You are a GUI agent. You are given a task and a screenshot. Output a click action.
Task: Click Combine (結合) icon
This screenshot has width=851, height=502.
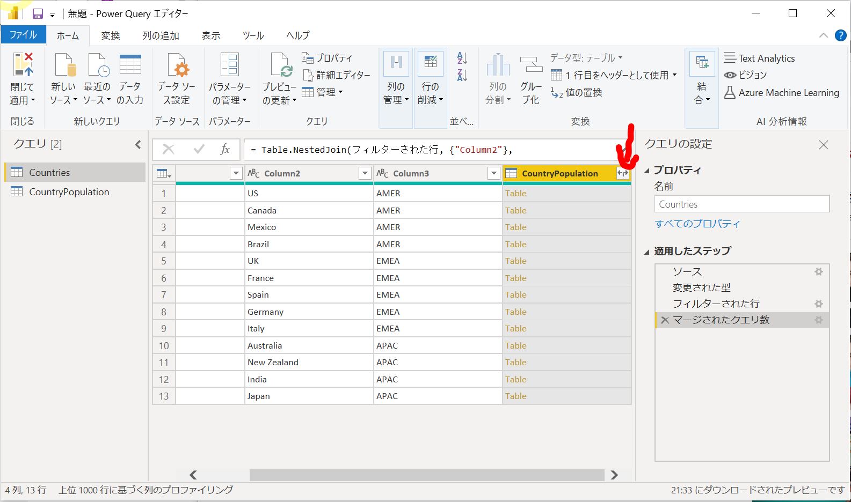[702, 63]
